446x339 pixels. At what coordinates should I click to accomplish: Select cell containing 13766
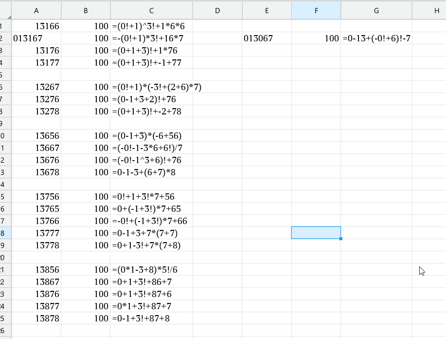36,221
